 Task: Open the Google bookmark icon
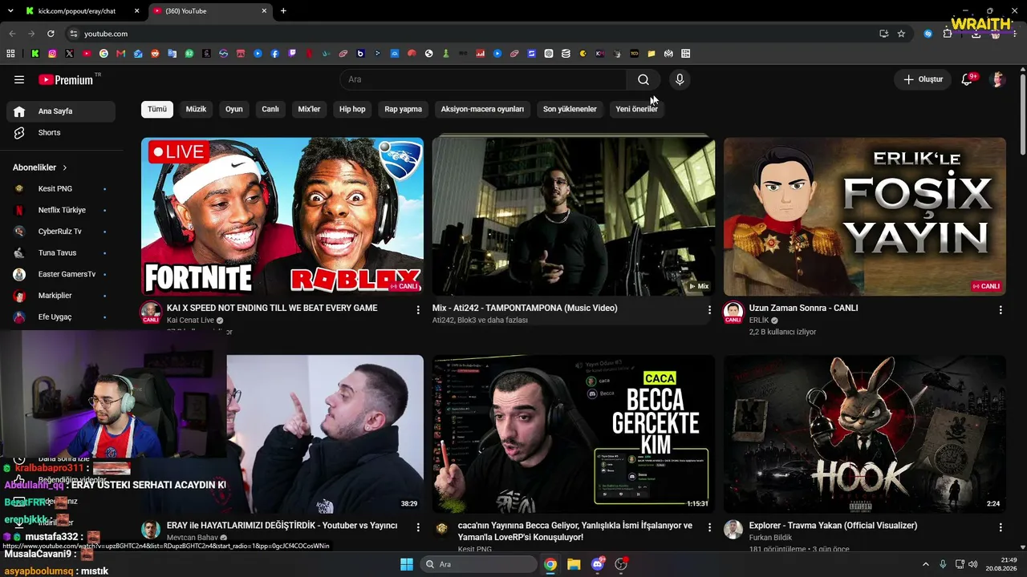click(x=104, y=54)
